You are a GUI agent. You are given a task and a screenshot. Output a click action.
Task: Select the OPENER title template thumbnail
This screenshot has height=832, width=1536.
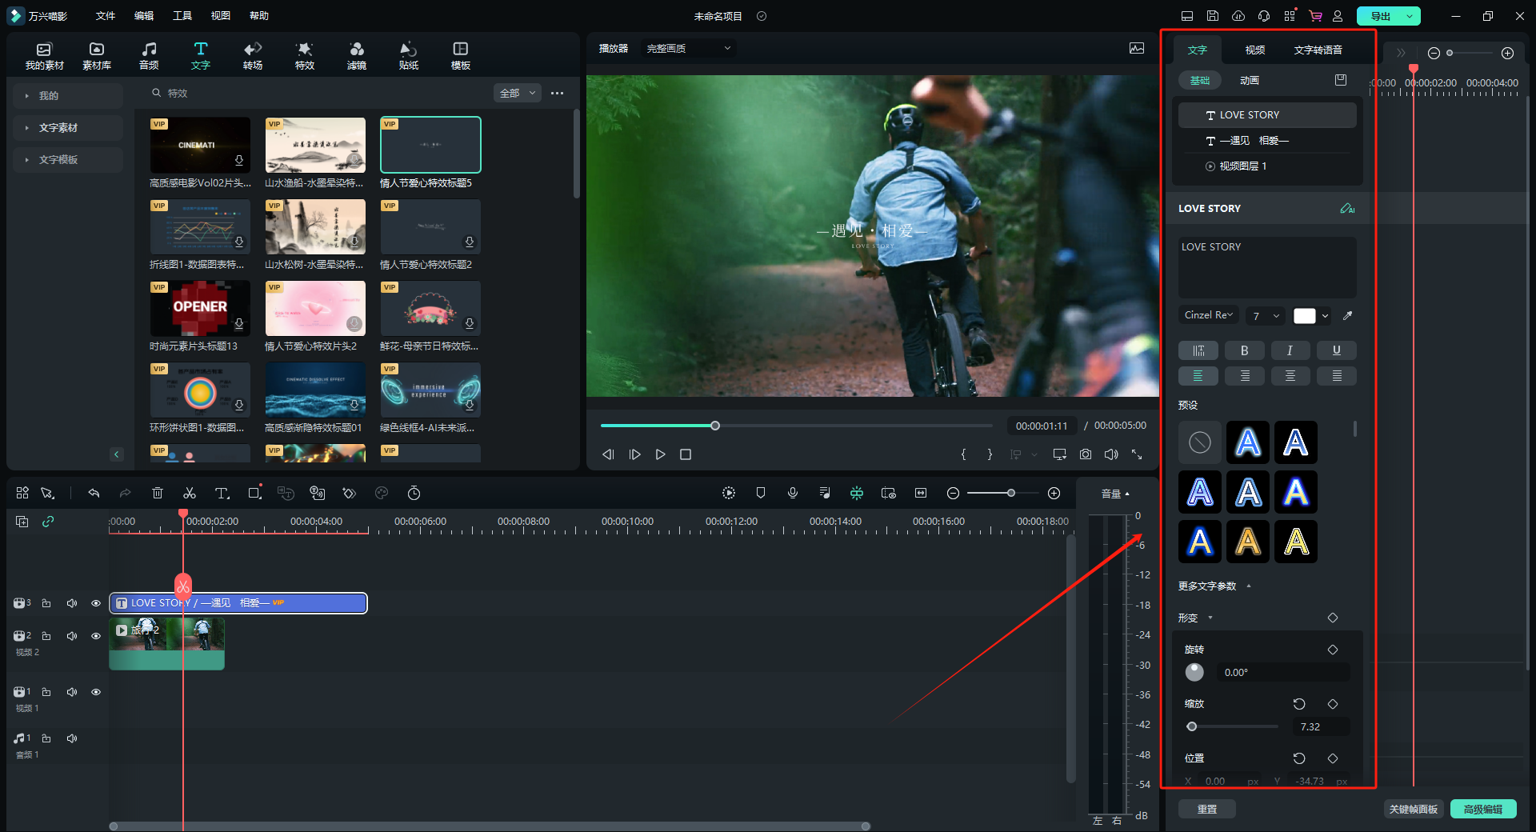coord(200,308)
